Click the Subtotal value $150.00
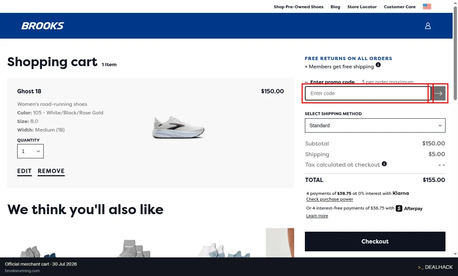This screenshot has width=458, height=276. pos(434,143)
